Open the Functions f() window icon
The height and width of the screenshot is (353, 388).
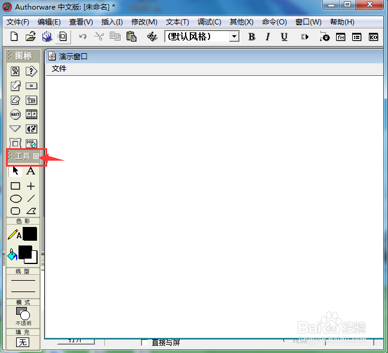click(340, 37)
